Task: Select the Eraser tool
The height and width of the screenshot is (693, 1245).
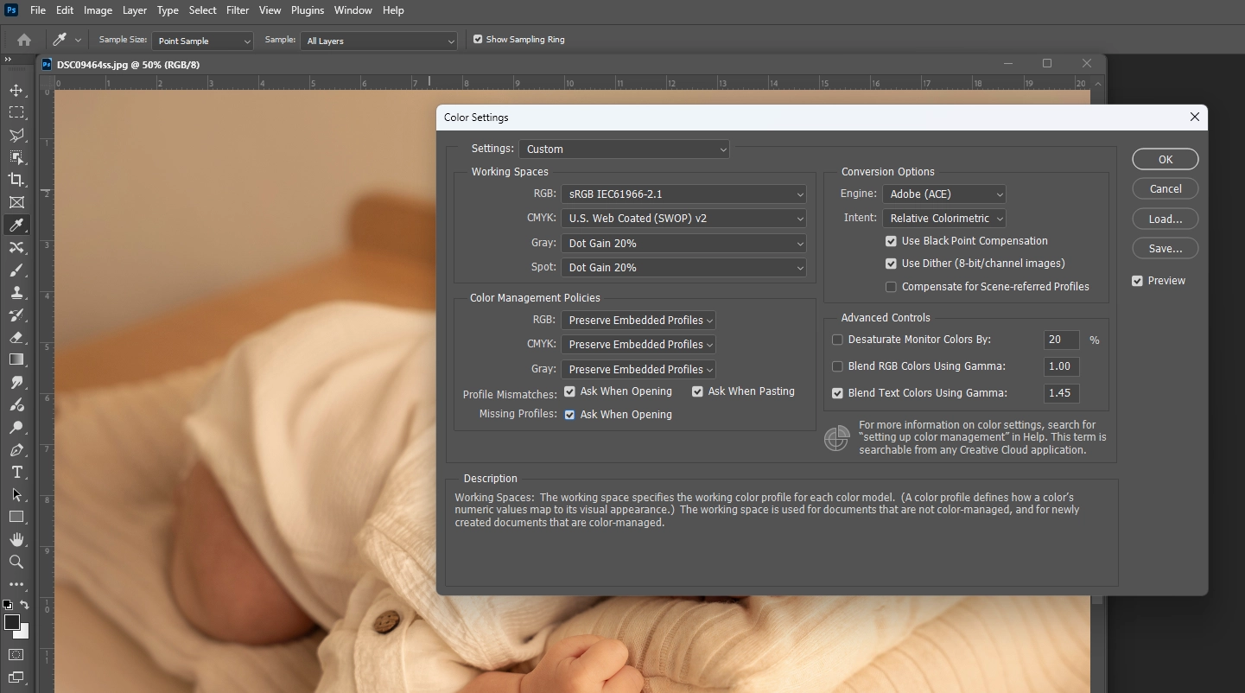Action: [16, 338]
